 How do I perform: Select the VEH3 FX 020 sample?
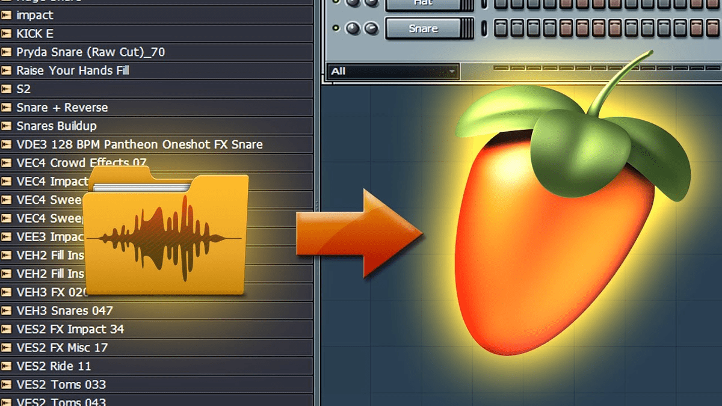pyautogui.click(x=156, y=292)
